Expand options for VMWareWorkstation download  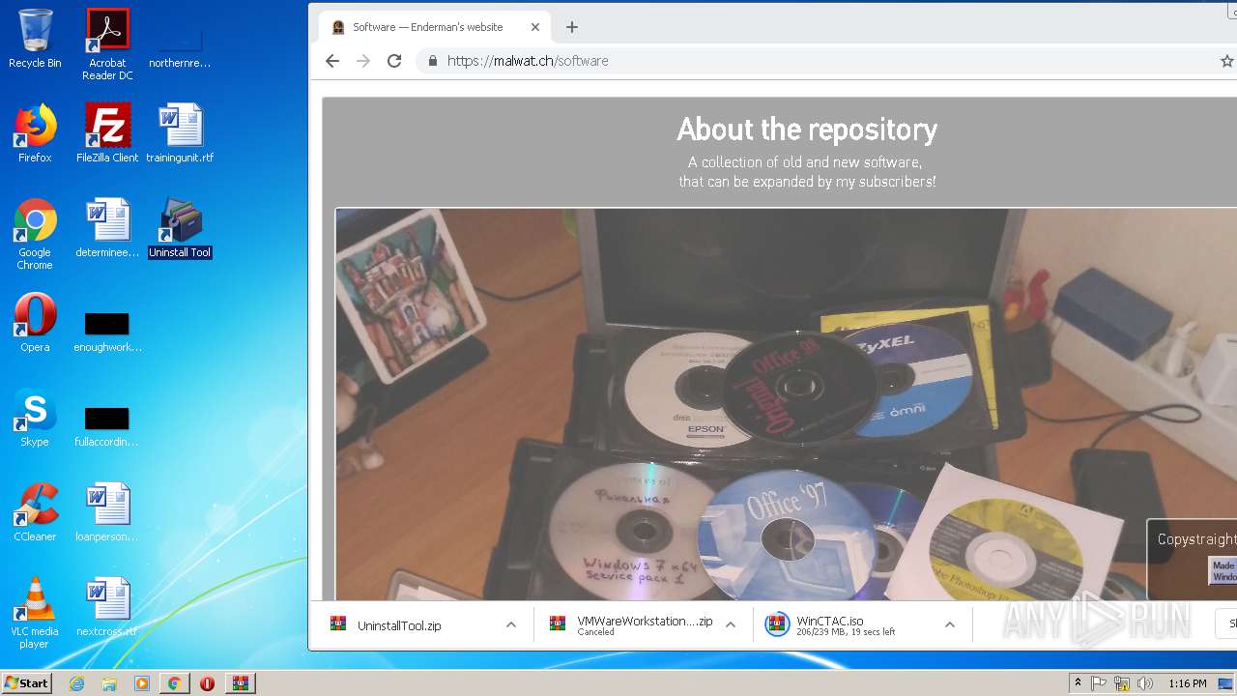coord(731,625)
